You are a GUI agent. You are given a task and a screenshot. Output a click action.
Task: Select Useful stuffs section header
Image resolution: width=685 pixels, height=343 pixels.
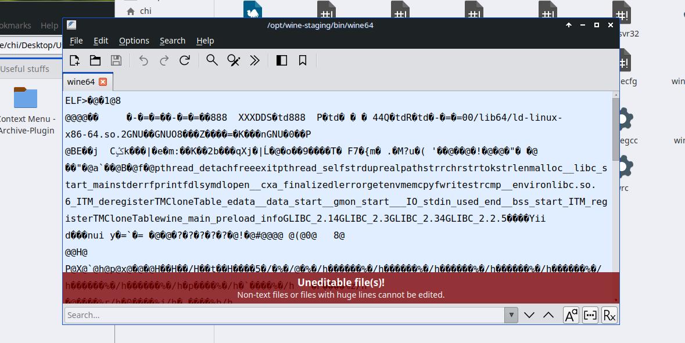point(24,69)
